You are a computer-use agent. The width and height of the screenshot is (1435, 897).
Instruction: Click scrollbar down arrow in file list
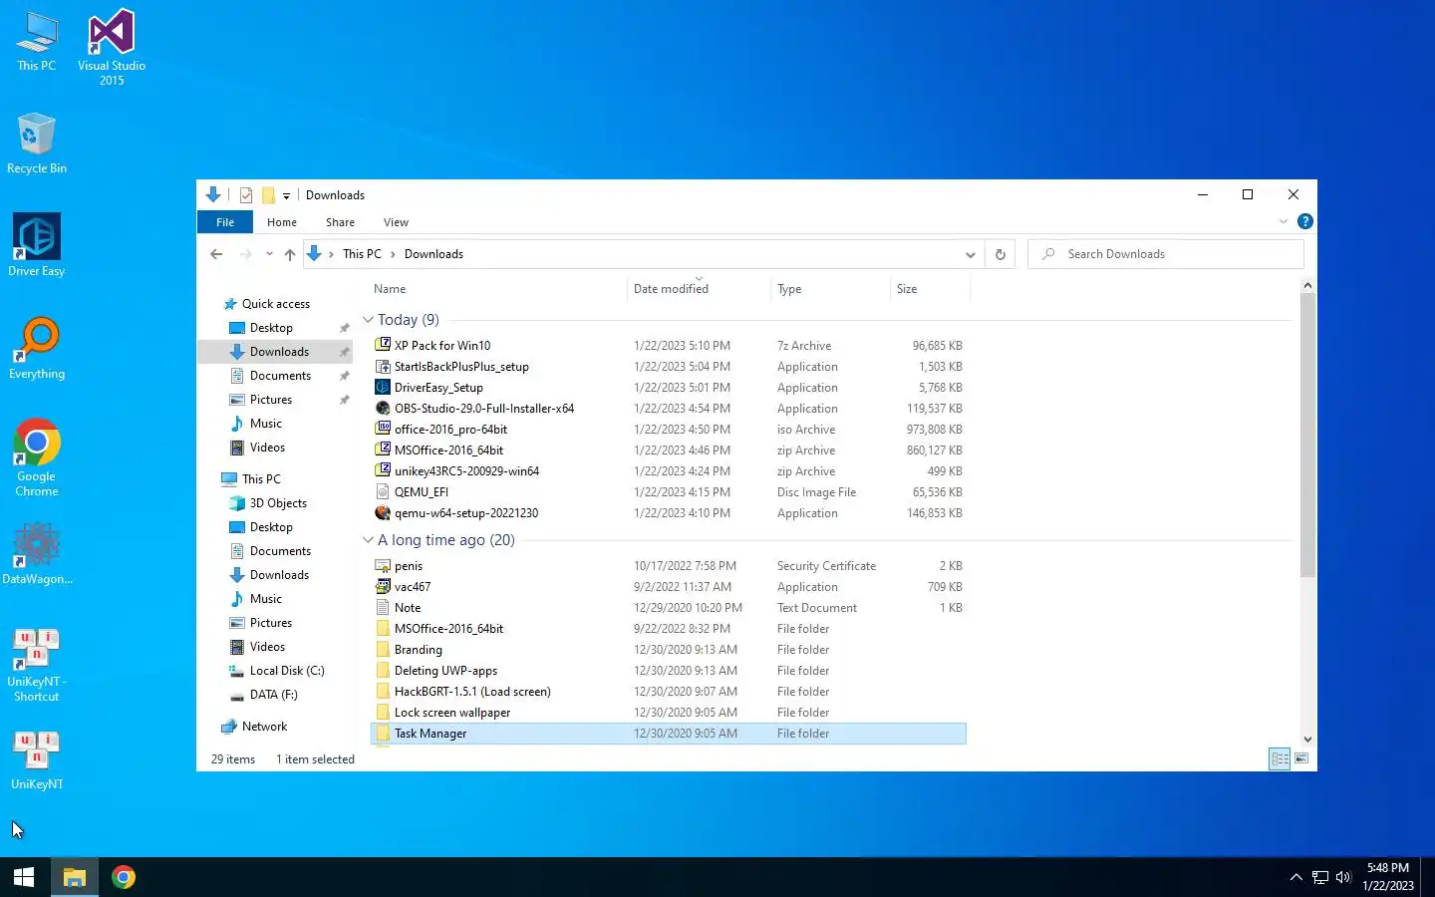1307,740
